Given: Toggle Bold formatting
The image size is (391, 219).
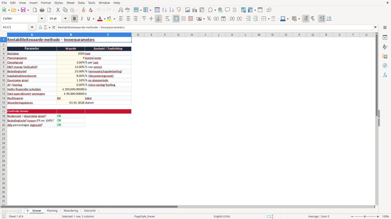Looking at the screenshot, I should (75, 19).
